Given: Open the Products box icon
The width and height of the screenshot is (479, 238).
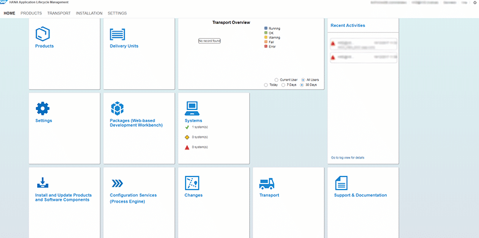Looking at the screenshot, I should [43, 34].
